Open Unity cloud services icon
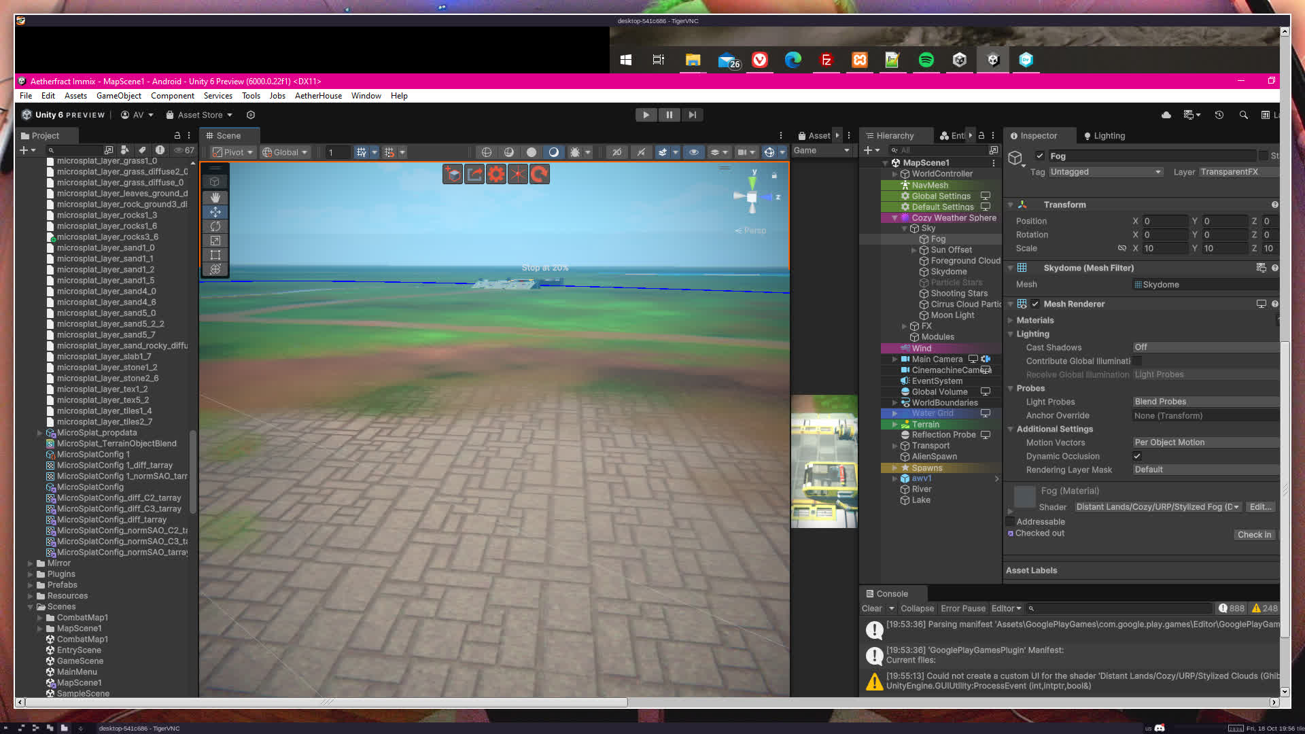The height and width of the screenshot is (734, 1305). [x=1166, y=115]
